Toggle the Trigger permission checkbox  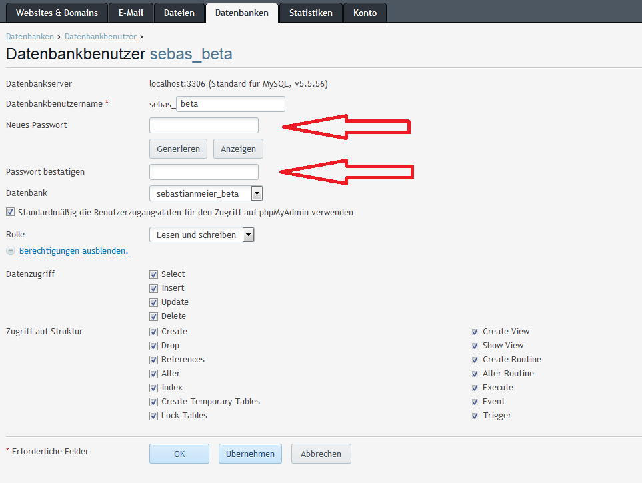pyautogui.click(x=475, y=416)
